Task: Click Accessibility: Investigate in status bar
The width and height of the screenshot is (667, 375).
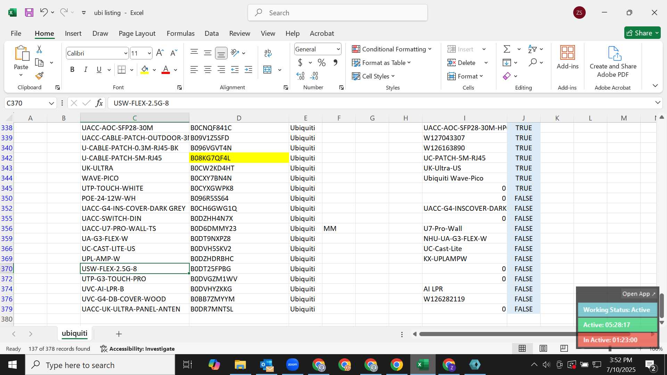Action: pyautogui.click(x=138, y=349)
